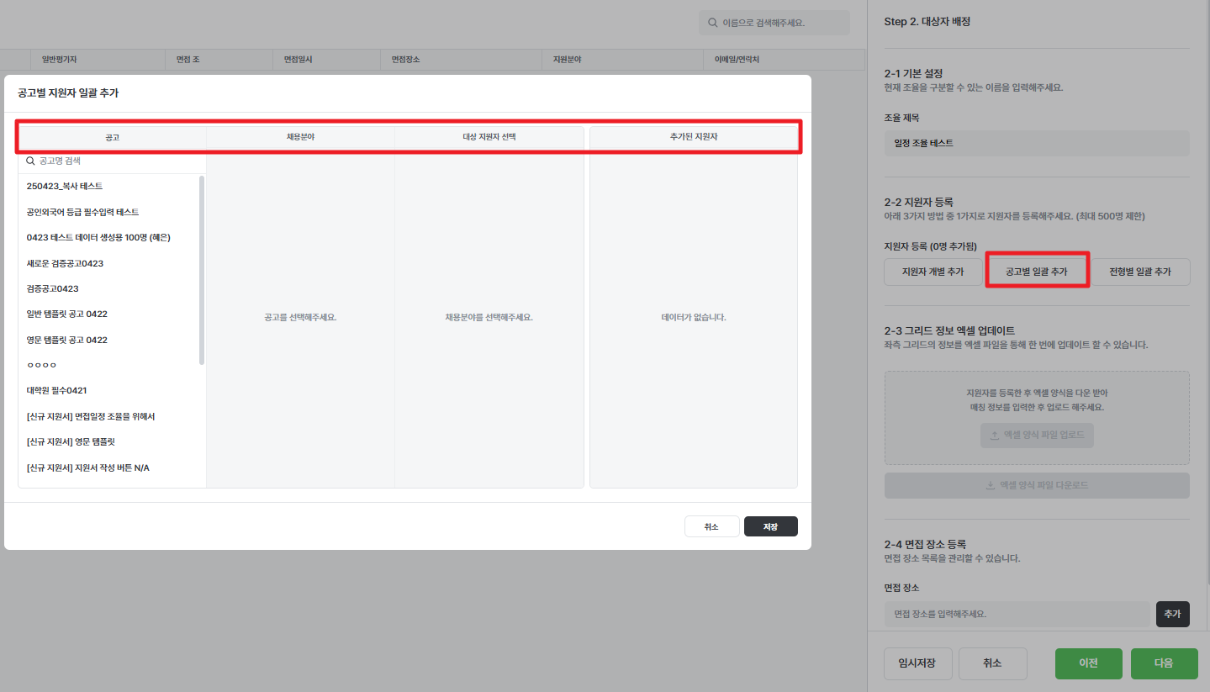Viewport: 1210px width, 692px height.
Task: Select the 대학원 필수0421 posting
Action: click(57, 390)
